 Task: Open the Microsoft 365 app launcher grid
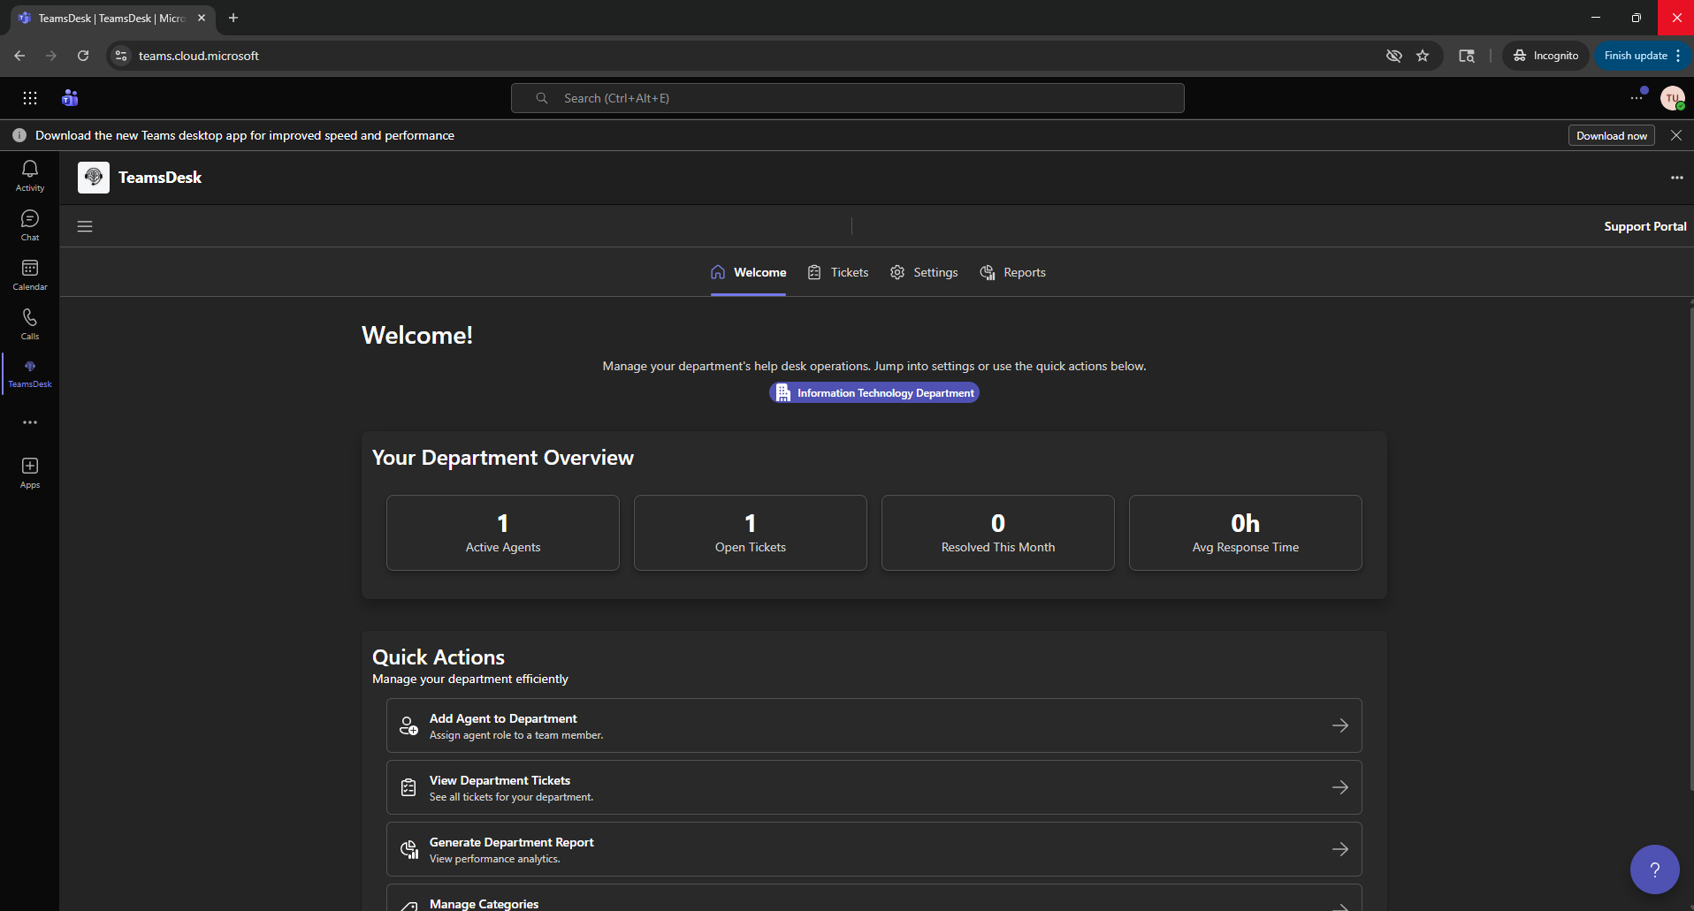[x=30, y=98]
